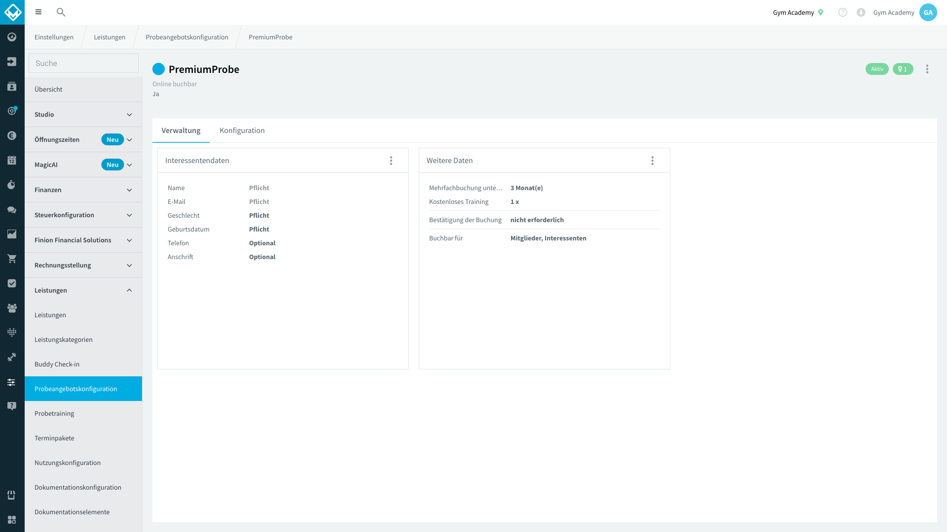Viewport: 947px width, 532px height.
Task: Open the hamburger menu icon
Action: coord(38,12)
